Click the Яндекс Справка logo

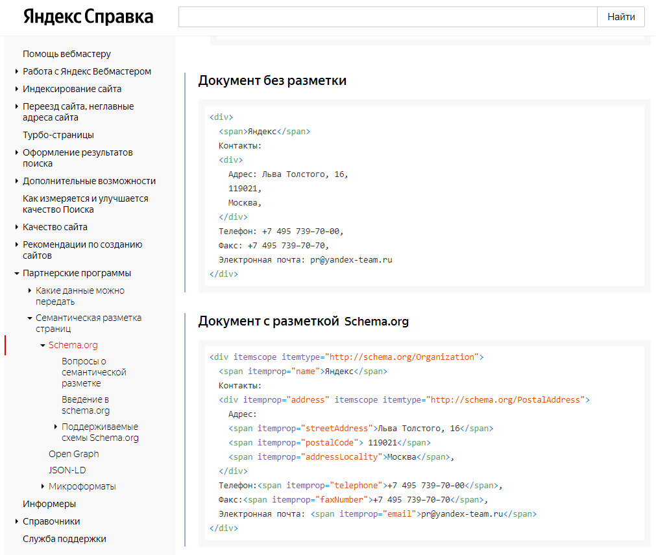click(x=88, y=17)
